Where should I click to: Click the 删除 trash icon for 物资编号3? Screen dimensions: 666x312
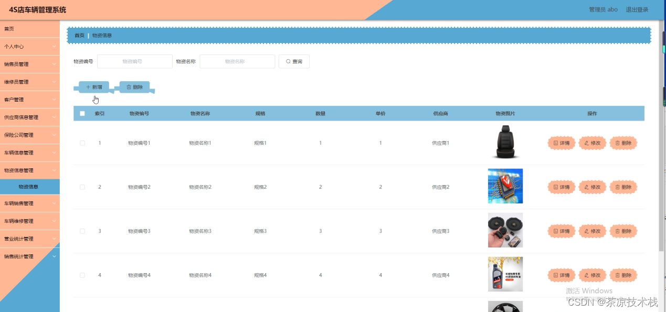point(618,231)
